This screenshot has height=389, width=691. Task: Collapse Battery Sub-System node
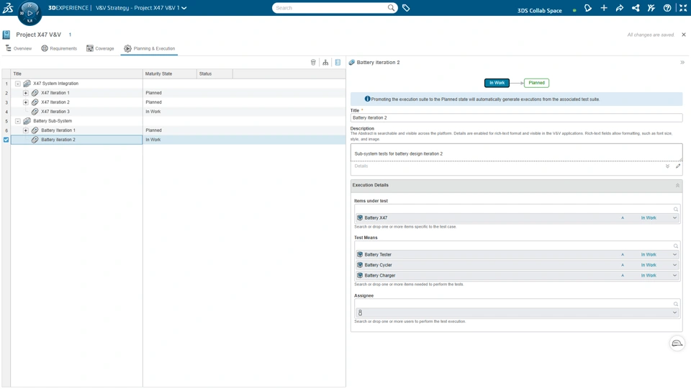coord(17,121)
